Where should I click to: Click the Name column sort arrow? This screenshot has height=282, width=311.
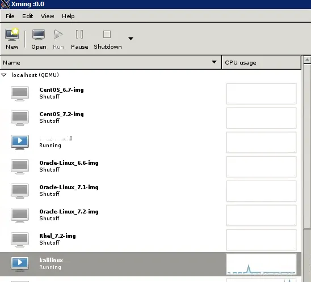214,62
